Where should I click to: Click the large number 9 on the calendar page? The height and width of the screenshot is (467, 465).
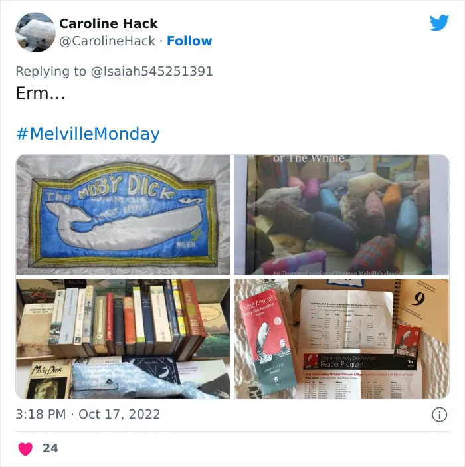click(418, 299)
